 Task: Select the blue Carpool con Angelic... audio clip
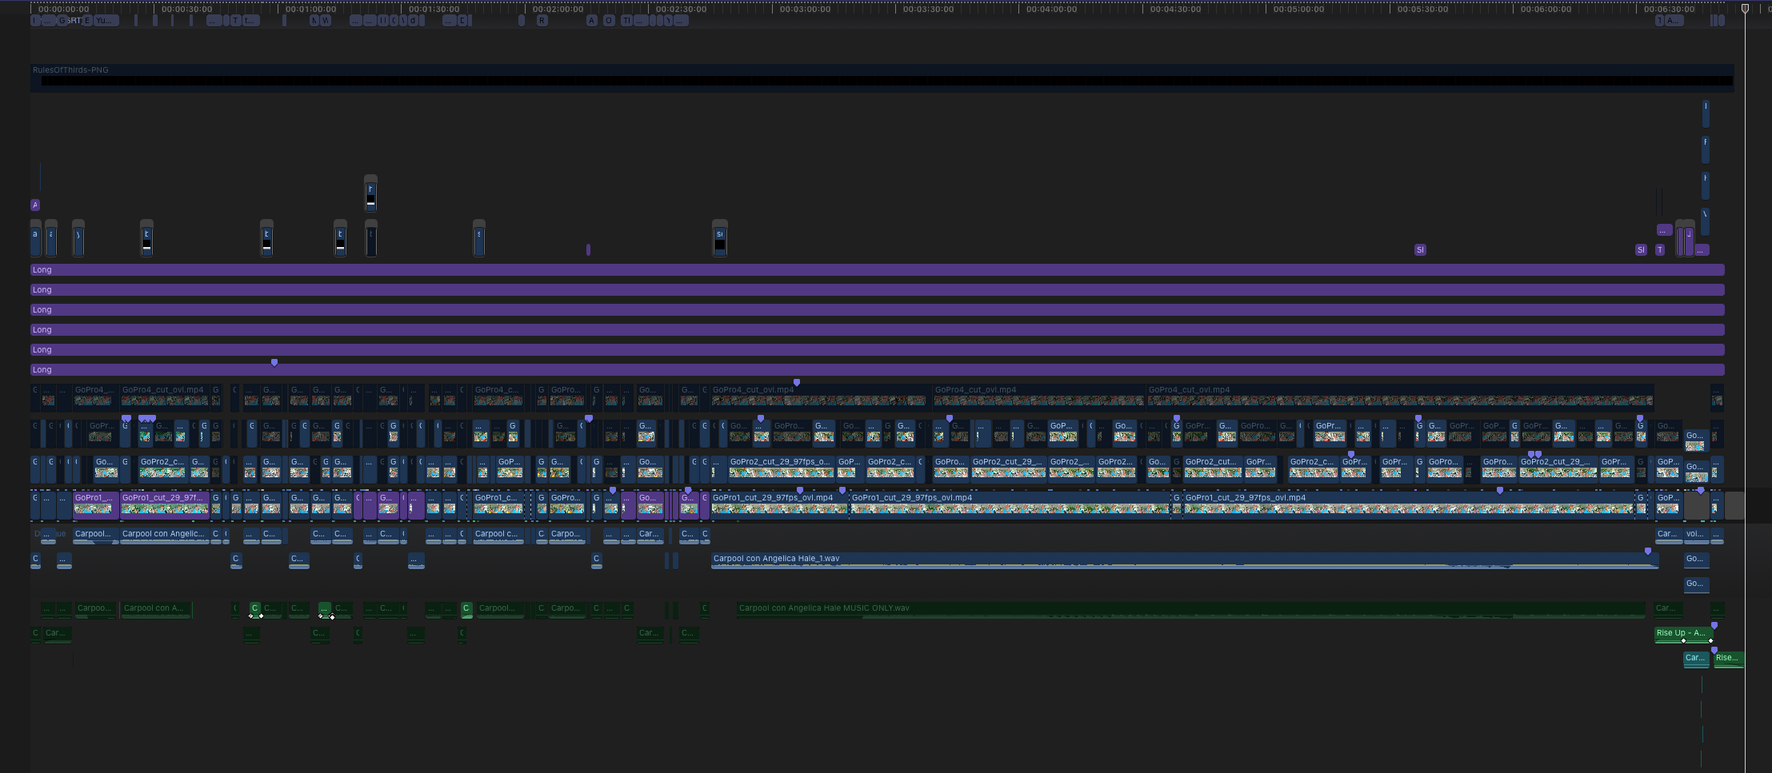pos(165,536)
